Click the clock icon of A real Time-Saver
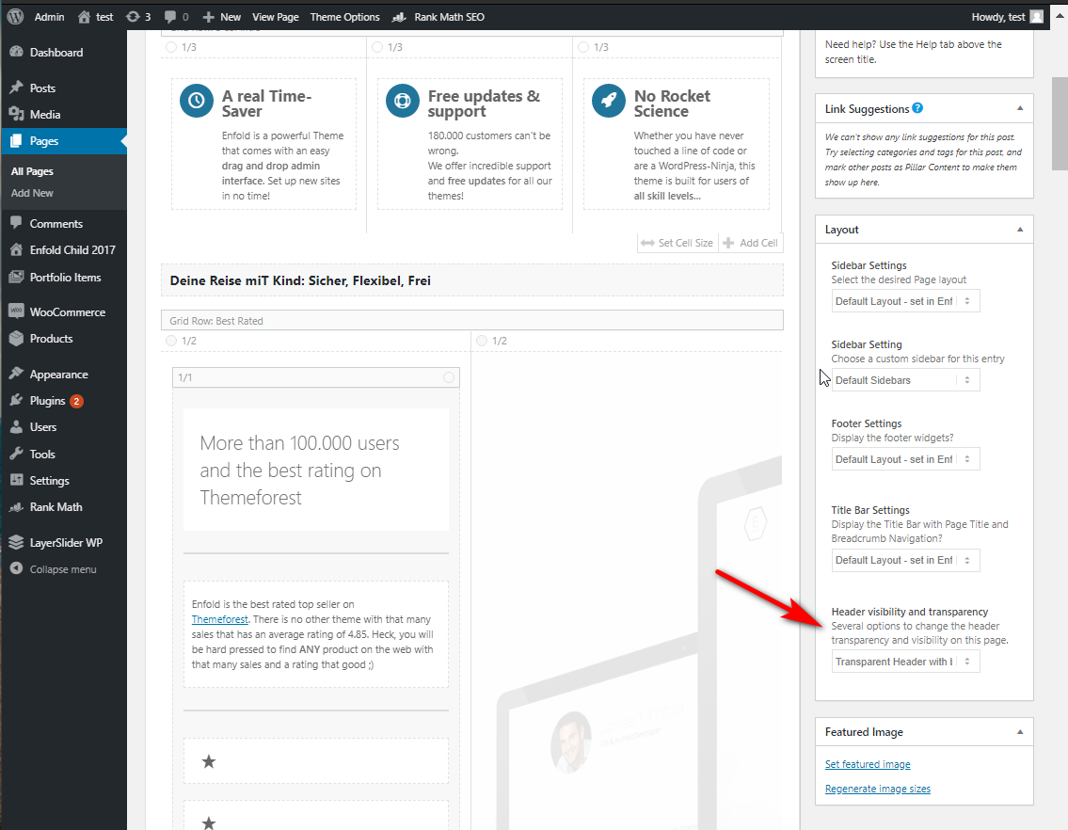Image resolution: width=1068 pixels, height=830 pixels. click(196, 101)
